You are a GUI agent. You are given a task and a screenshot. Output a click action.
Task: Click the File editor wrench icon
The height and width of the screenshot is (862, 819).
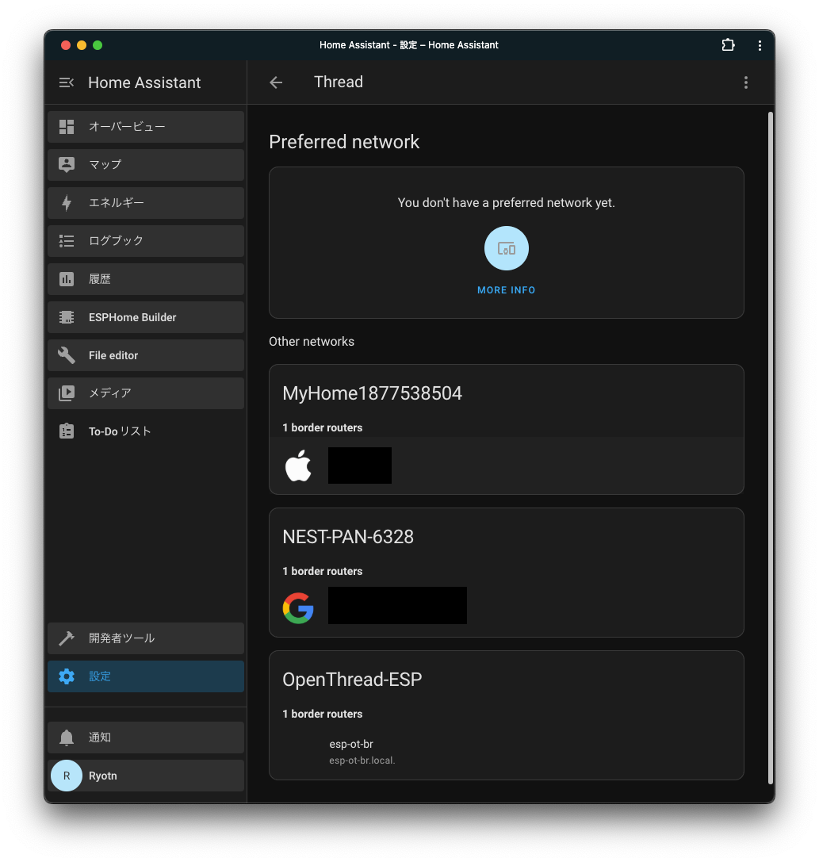pos(67,355)
